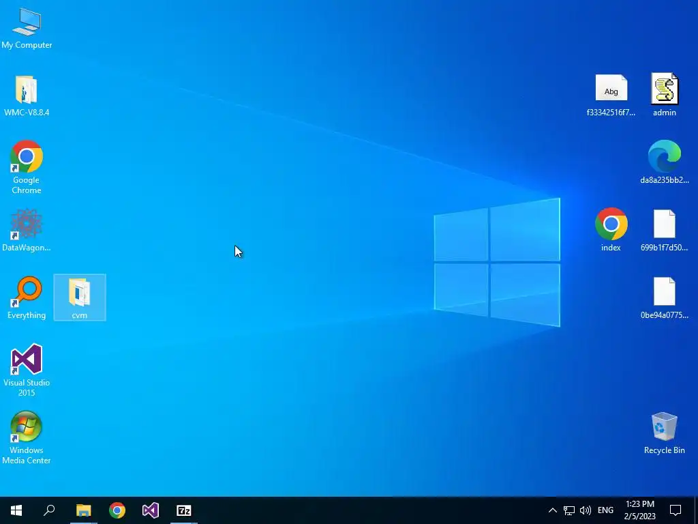Select the f33342516f7 font file icon
The height and width of the screenshot is (524, 698).
tap(611, 96)
